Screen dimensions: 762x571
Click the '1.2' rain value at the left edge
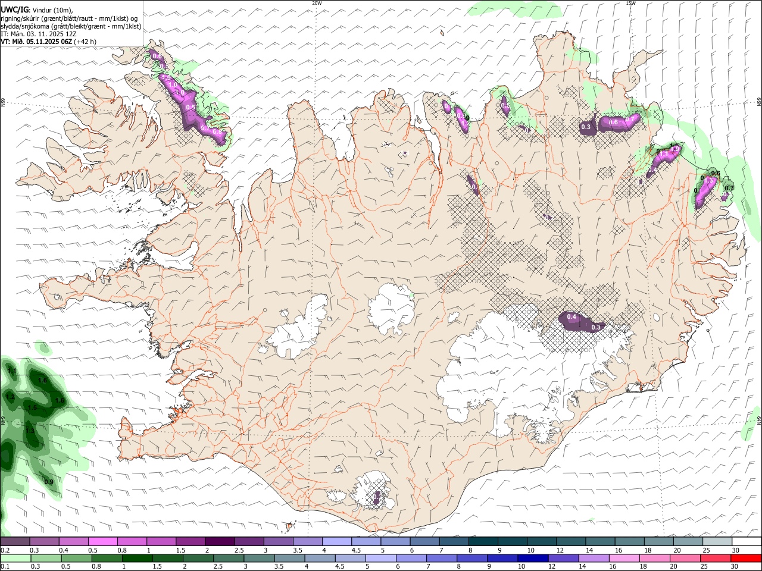pos(10,397)
